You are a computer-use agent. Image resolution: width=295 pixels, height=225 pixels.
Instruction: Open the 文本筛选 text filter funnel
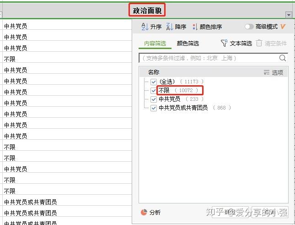(x=224, y=43)
